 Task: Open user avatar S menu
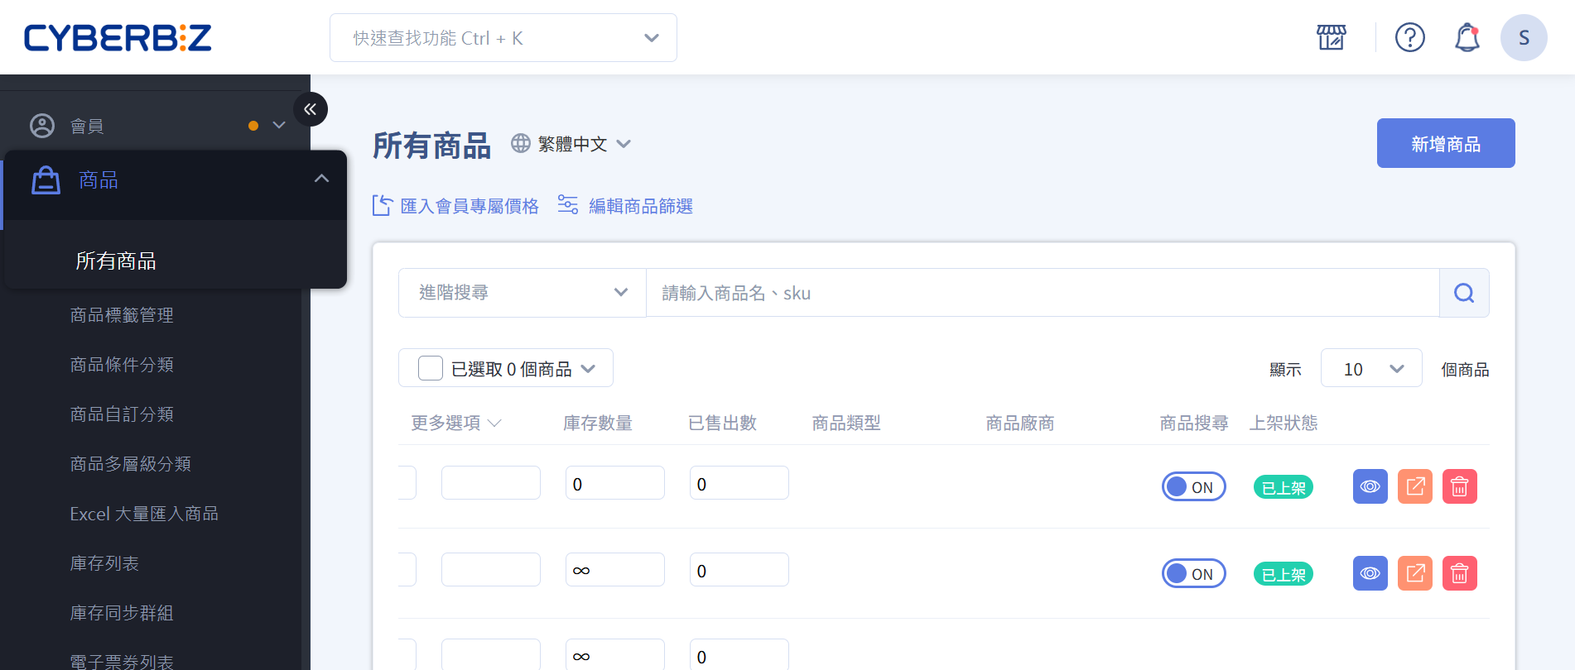coord(1523,37)
